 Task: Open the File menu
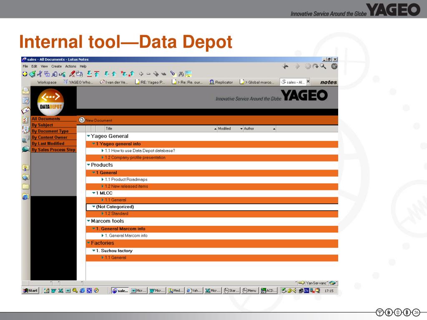click(25, 66)
